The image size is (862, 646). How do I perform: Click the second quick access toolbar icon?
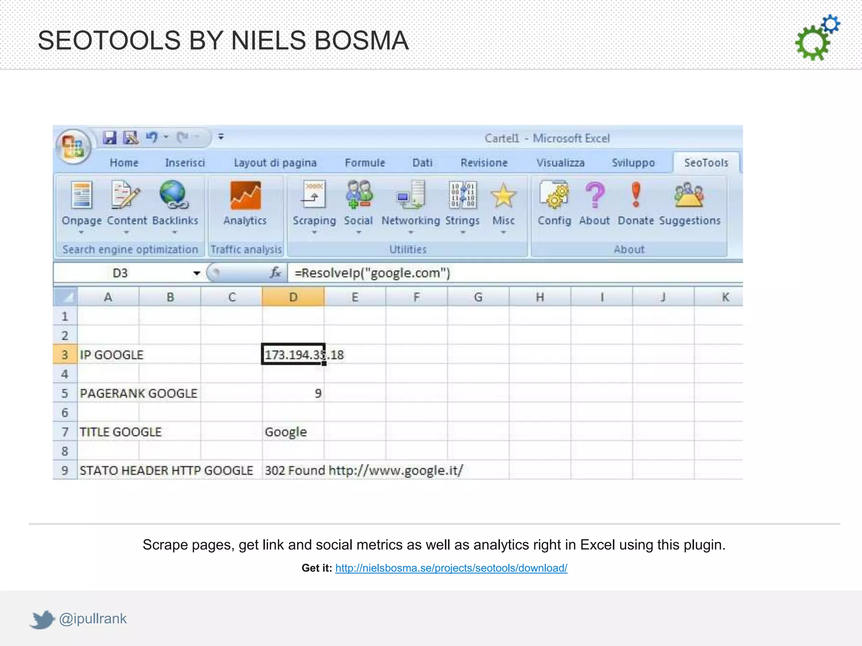coord(131,138)
